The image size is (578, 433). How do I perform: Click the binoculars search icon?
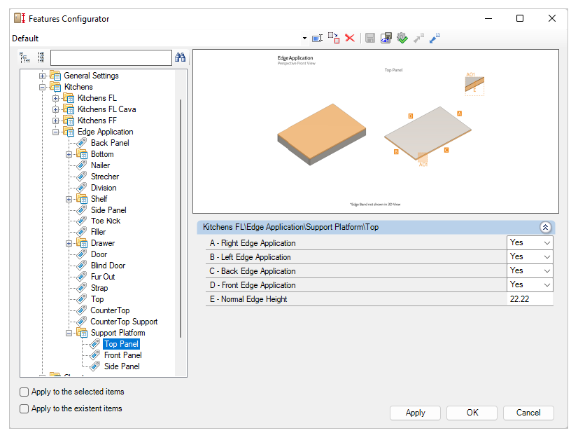(180, 57)
